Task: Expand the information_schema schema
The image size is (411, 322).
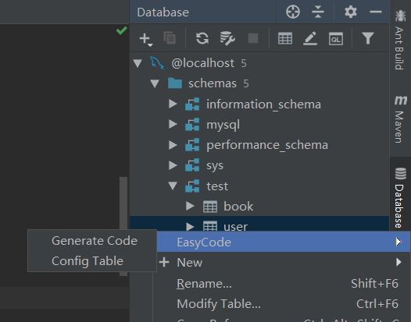Action: (x=173, y=104)
